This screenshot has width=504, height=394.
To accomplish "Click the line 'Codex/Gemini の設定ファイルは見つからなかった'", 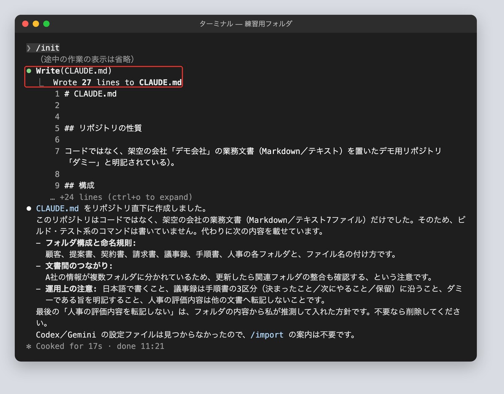I will point(196,335).
